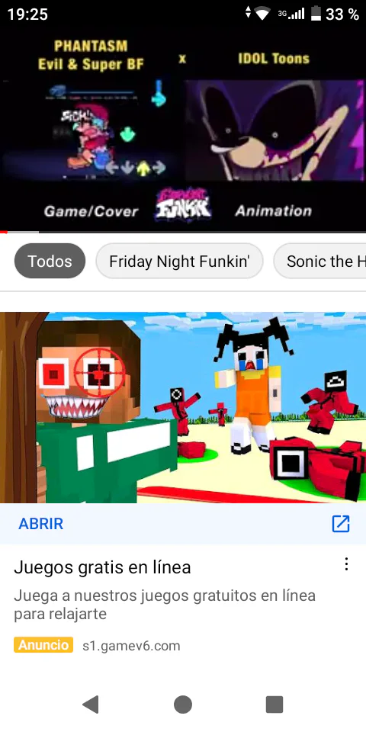Tap the Android back navigation button
This screenshot has height=732, width=366.
point(91,705)
